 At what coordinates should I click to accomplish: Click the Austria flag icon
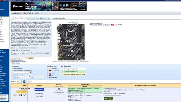[50, 69]
